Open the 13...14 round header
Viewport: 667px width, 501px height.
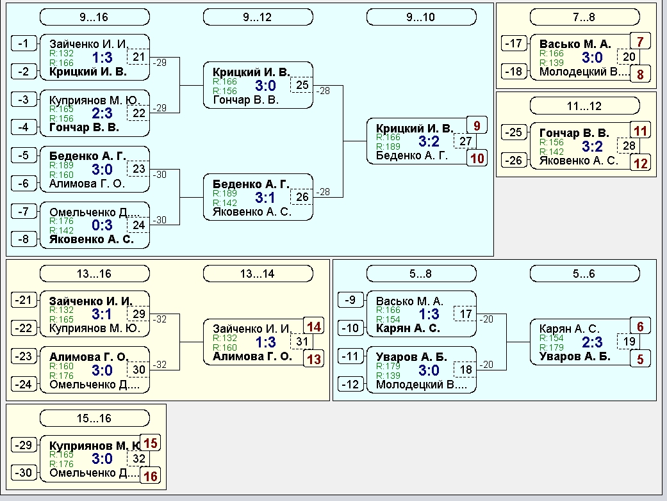pos(258,274)
